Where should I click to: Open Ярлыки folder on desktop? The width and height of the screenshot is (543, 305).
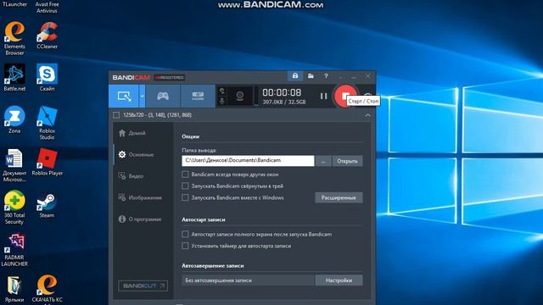[14, 288]
